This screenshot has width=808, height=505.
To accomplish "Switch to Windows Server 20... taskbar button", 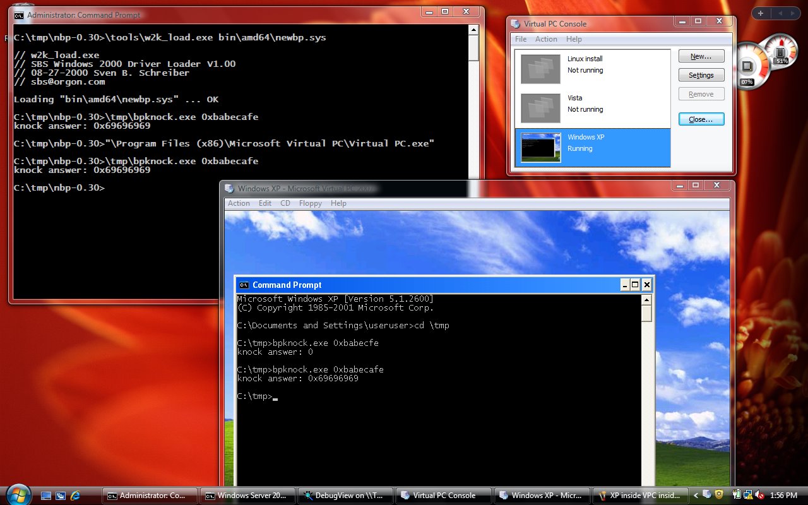I will [x=247, y=496].
